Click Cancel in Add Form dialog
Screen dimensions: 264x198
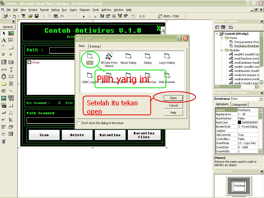173,105
